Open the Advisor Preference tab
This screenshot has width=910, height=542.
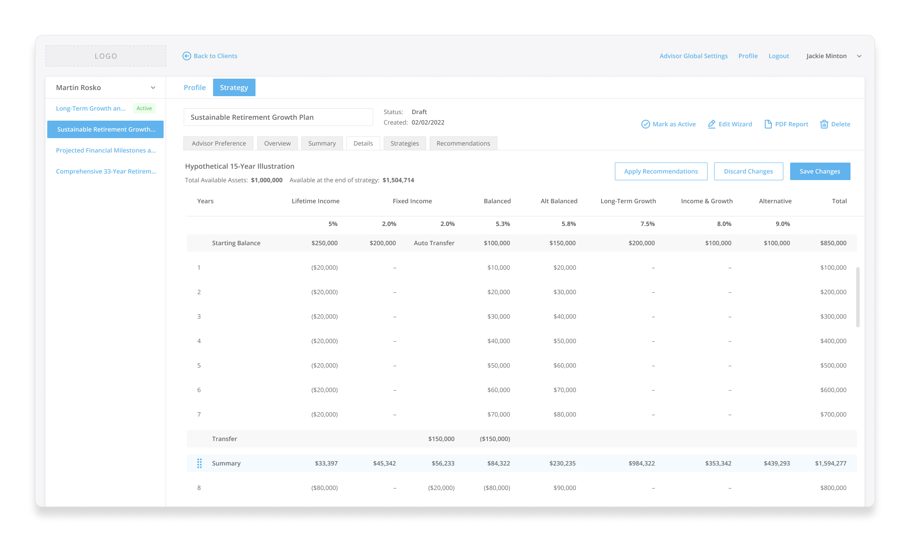tap(219, 143)
